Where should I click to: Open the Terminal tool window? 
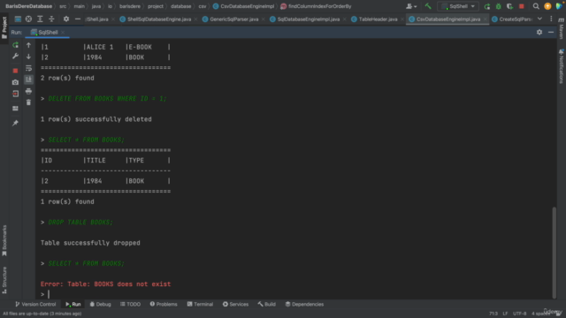click(x=200, y=304)
